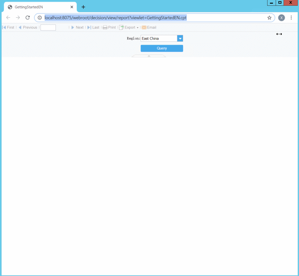Collapse the parameter panel
299x276 pixels.
click(148, 56)
